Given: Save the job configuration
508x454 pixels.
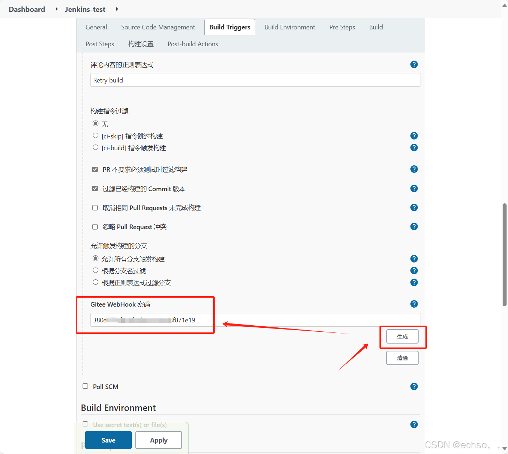Looking at the screenshot, I should pos(108,440).
